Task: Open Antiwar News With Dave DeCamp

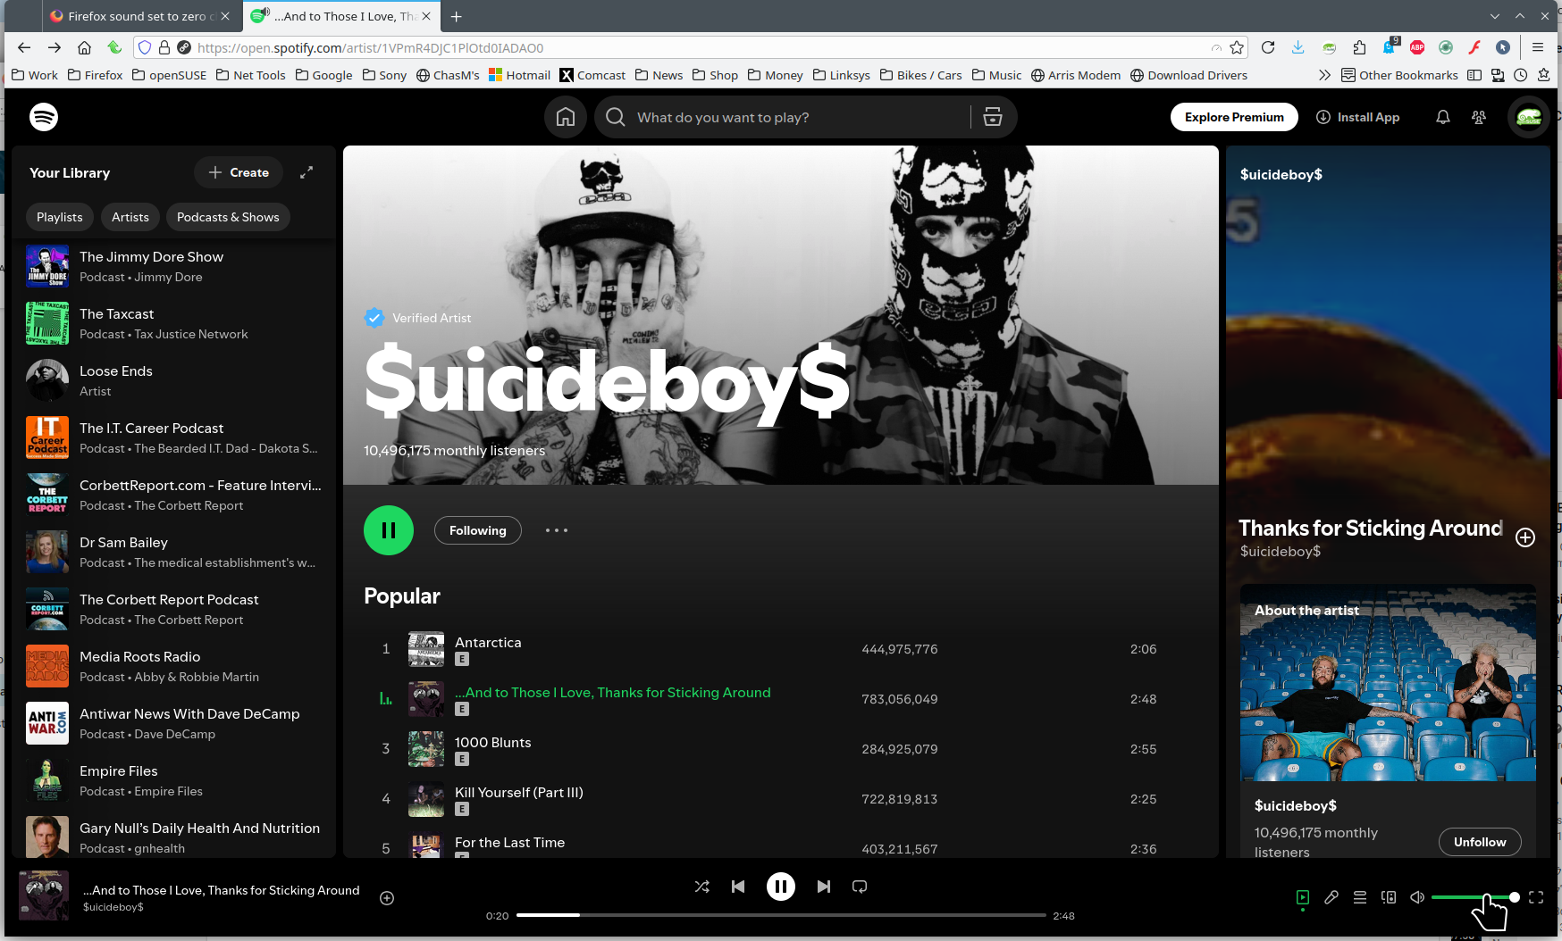Action: pyautogui.click(x=174, y=723)
